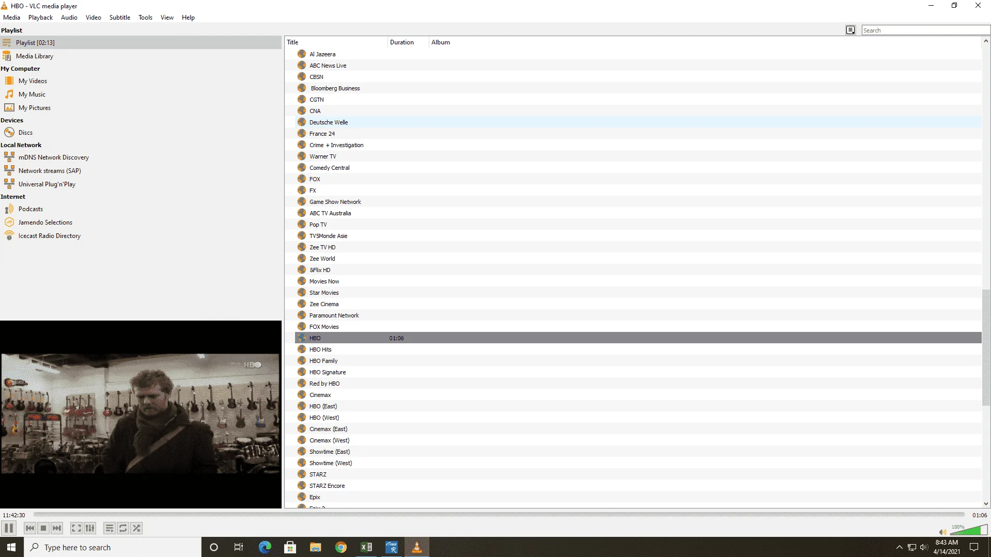Open Windows Start menu
This screenshot has height=557, width=991.
point(11,547)
